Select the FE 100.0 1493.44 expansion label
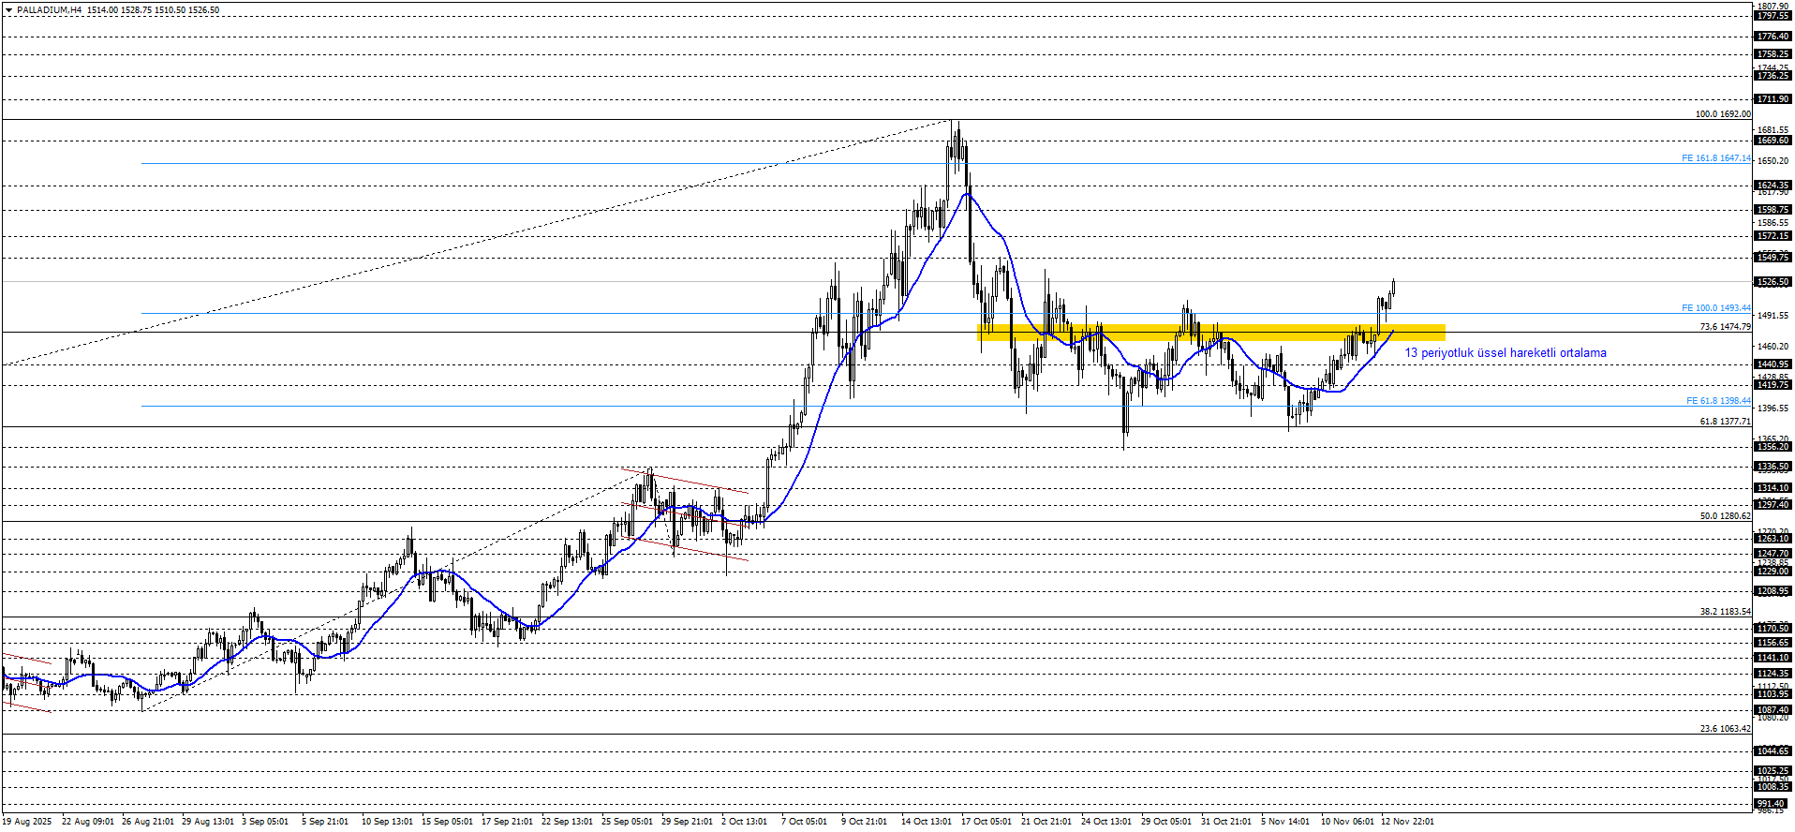The width and height of the screenshot is (1795, 832). 1715,308
